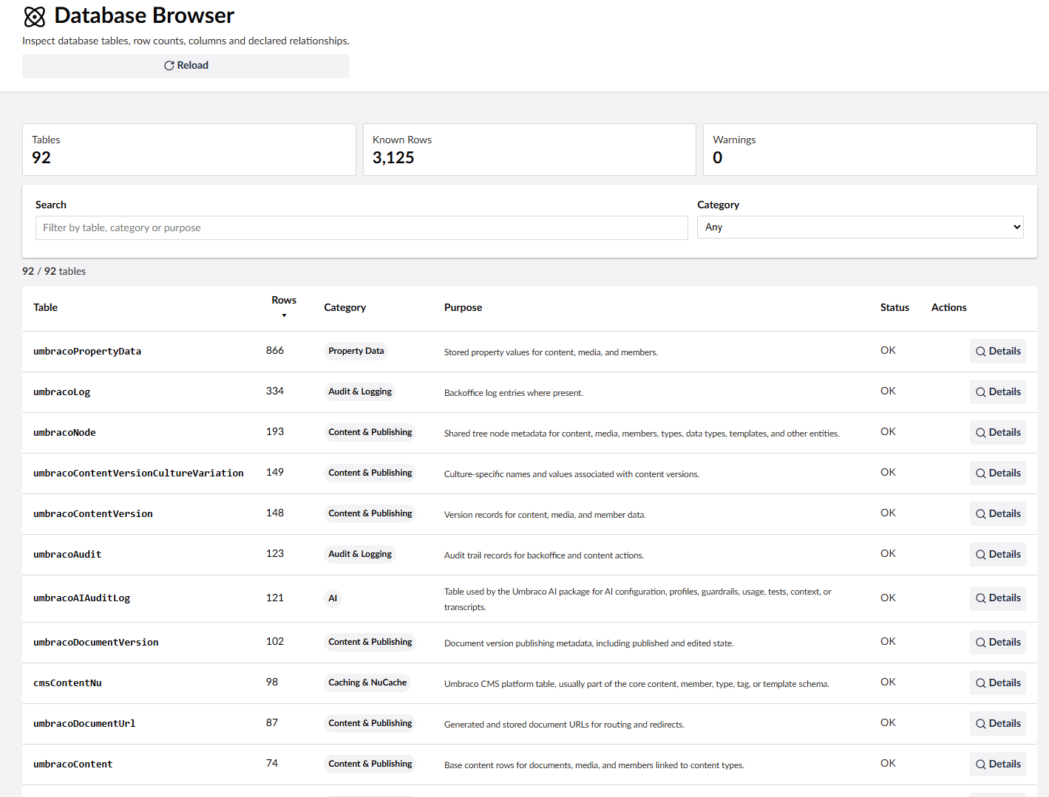Viewport: 1049px width, 797px height.
Task: Click Audit & Logging badge in umbracoLog row
Action: click(x=360, y=391)
